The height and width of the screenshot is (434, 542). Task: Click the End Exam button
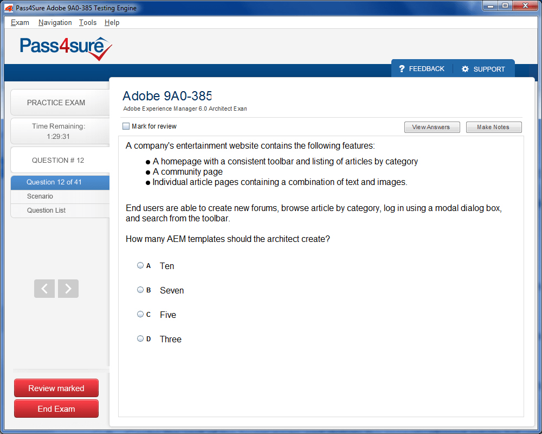(56, 409)
